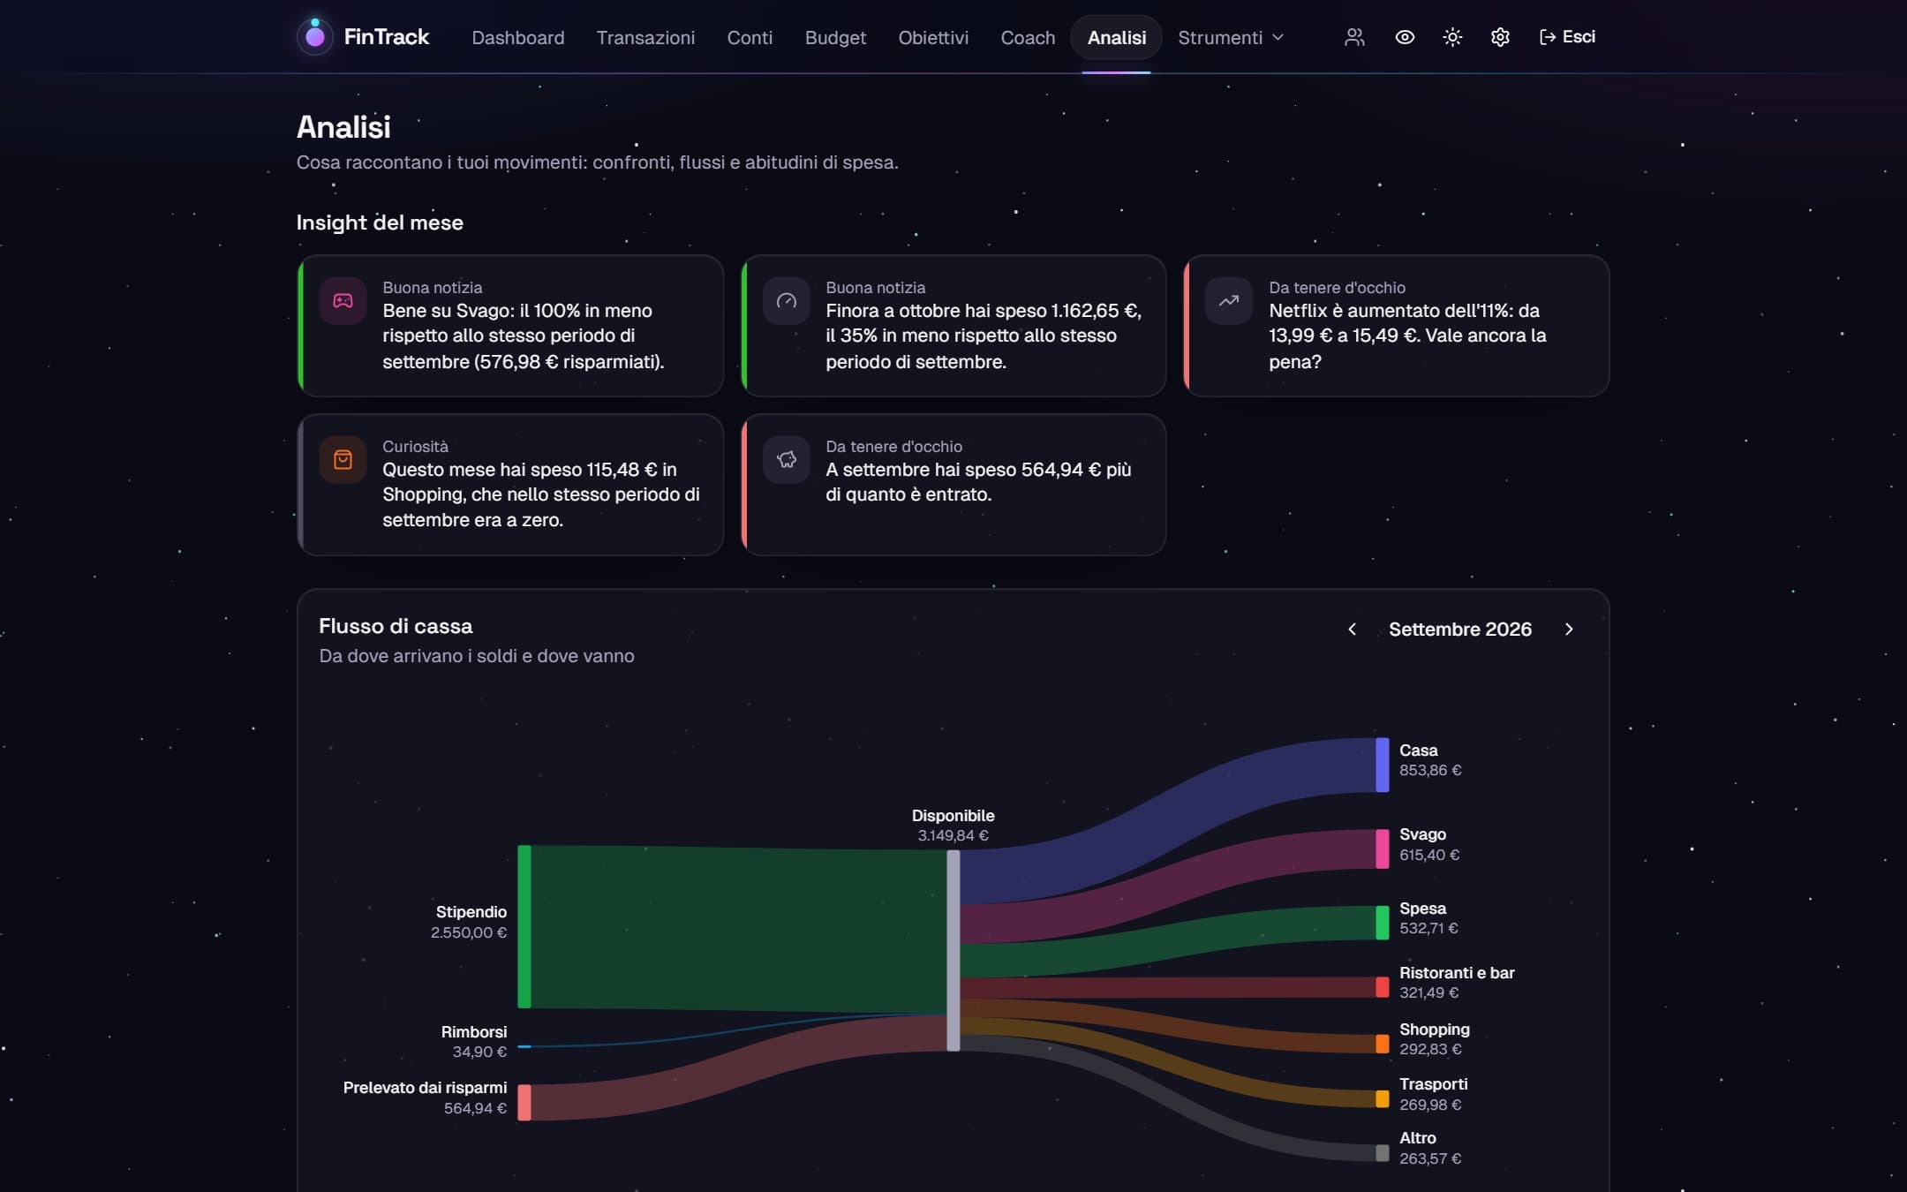The height and width of the screenshot is (1192, 1907).
Task: Open settings via the gear icon
Action: click(1500, 37)
